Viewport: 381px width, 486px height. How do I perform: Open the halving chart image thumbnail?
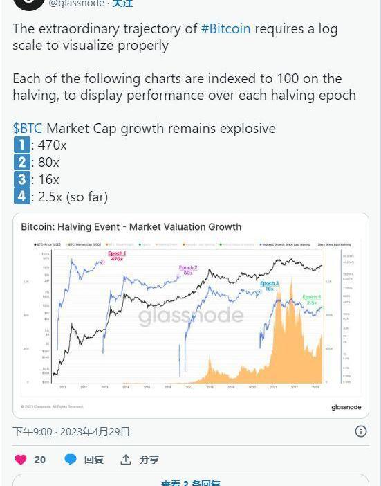click(191, 316)
